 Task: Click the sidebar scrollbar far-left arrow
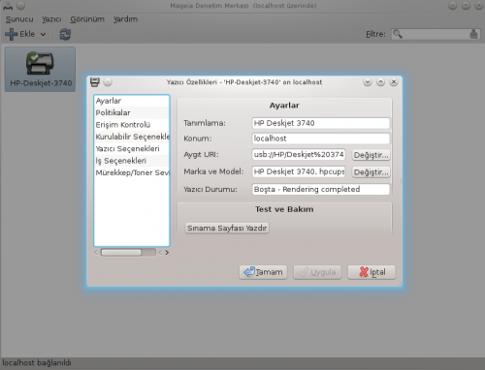[x=96, y=253]
